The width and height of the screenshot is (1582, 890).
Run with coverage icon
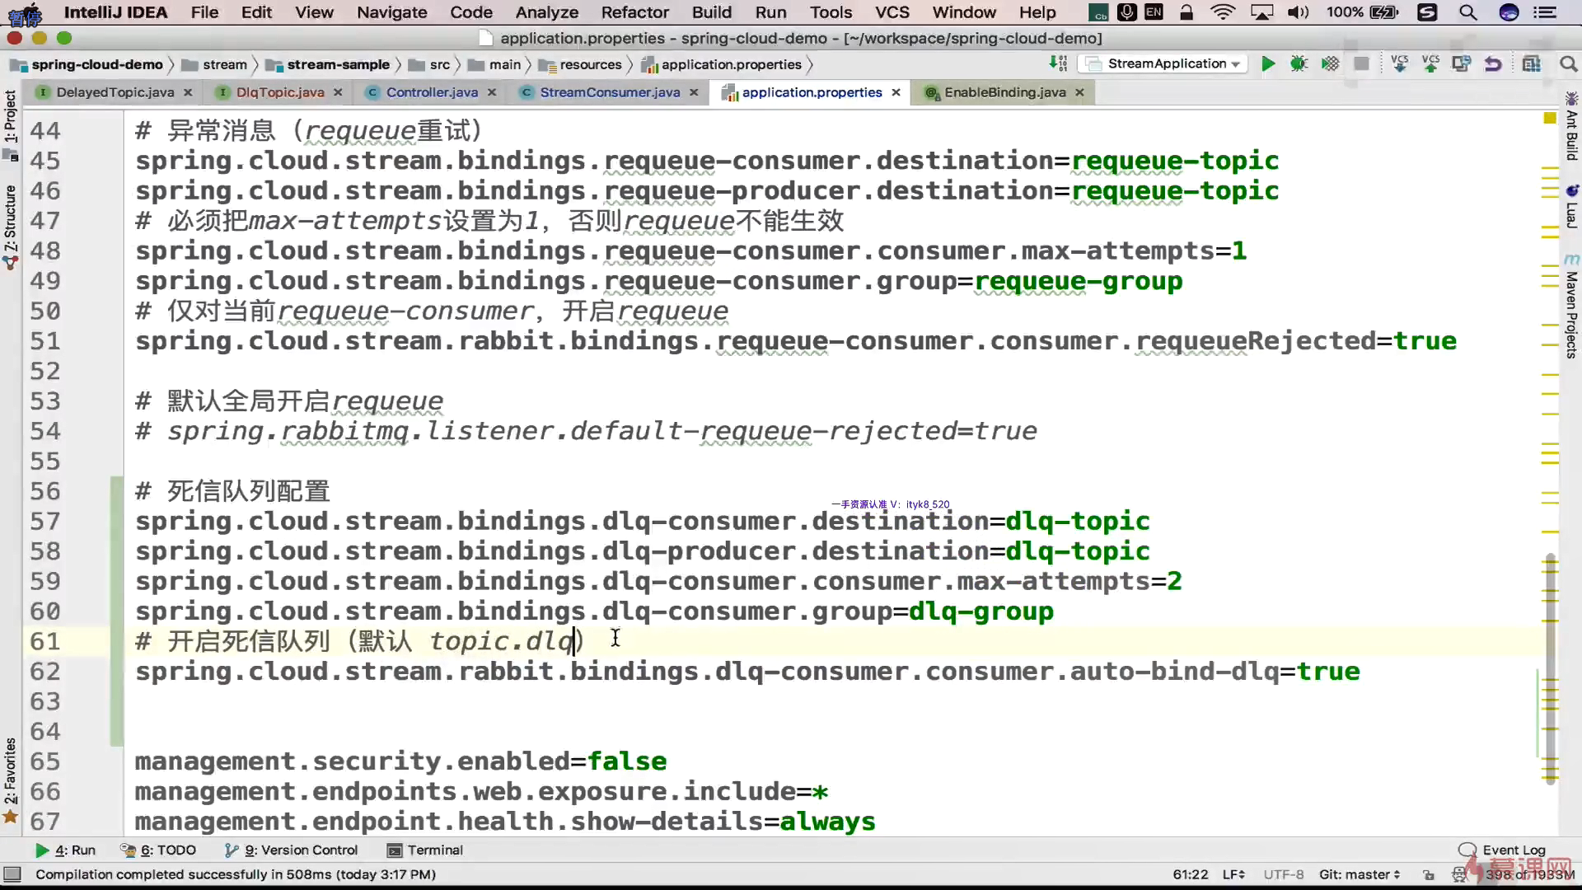click(1330, 64)
